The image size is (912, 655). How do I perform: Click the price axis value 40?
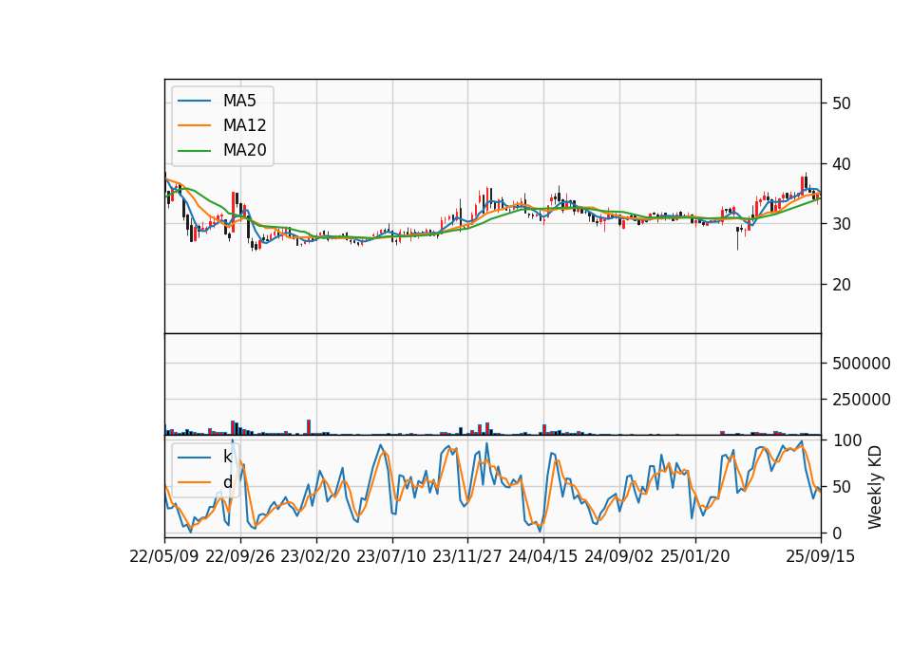tap(842, 164)
